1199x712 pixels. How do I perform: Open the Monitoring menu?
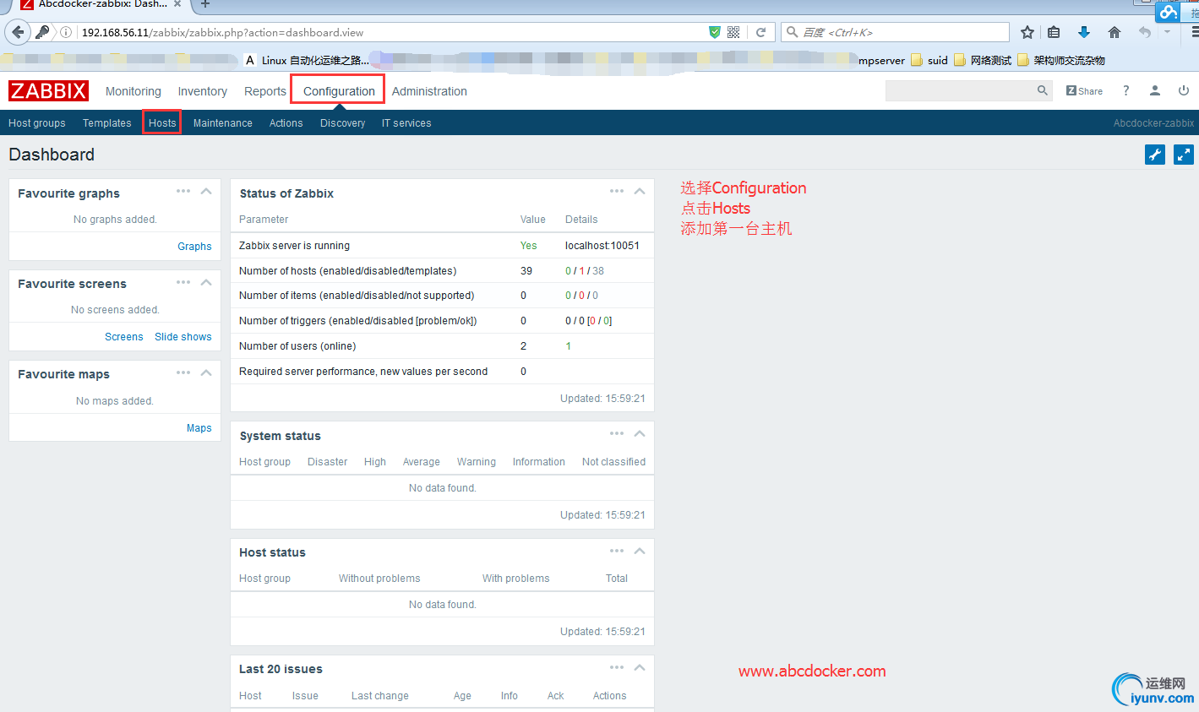click(x=134, y=91)
